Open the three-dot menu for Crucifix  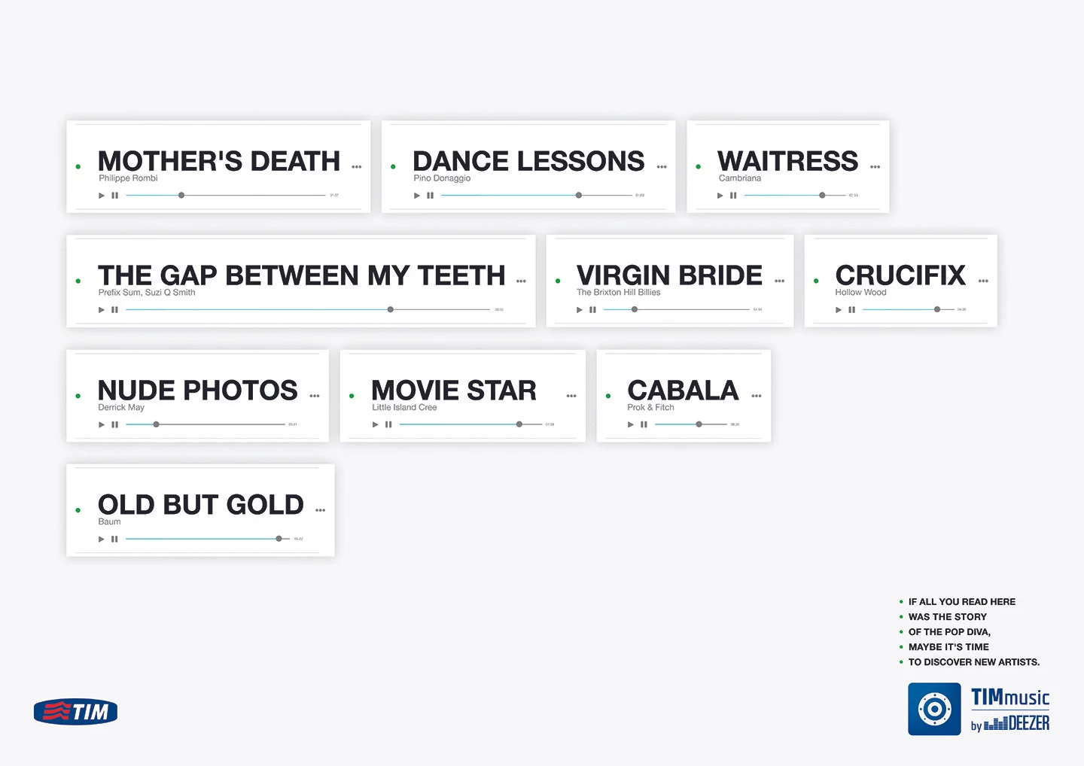(983, 281)
